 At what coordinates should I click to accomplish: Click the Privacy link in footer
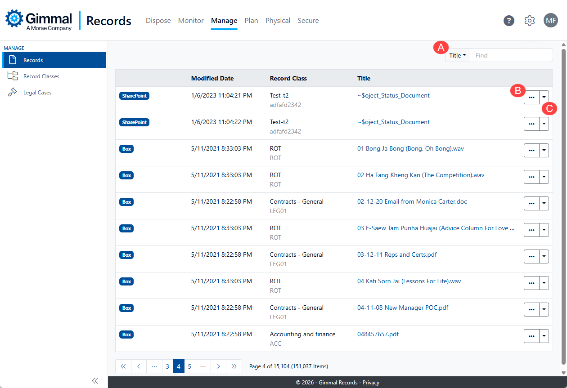click(371, 383)
